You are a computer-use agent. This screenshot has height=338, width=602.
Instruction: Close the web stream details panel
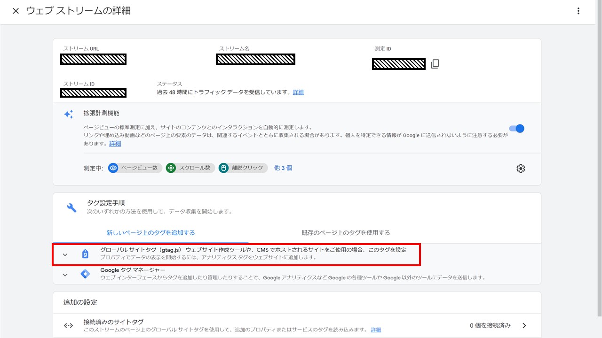[x=16, y=11]
